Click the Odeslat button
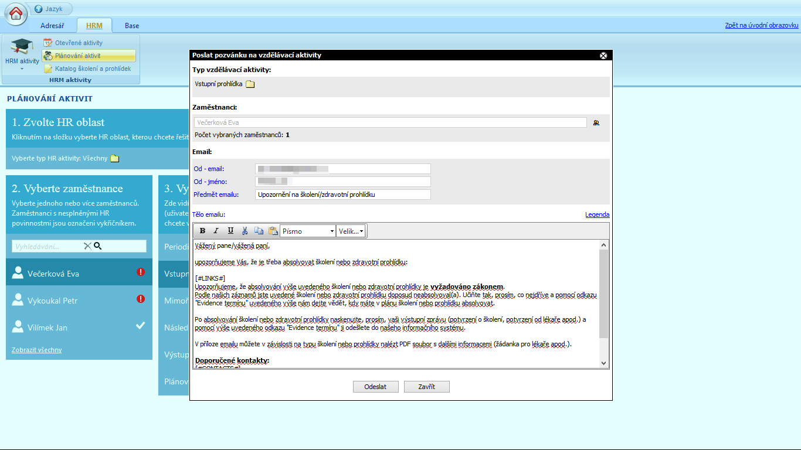Screen dimensions: 801x450 click(375, 387)
